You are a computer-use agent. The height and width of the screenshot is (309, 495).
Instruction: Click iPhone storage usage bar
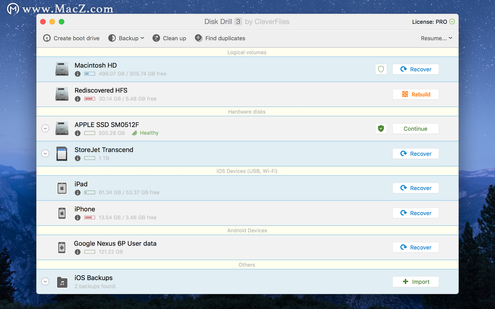(x=90, y=217)
